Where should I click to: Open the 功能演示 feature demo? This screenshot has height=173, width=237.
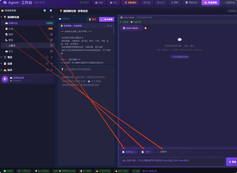click(x=131, y=2)
